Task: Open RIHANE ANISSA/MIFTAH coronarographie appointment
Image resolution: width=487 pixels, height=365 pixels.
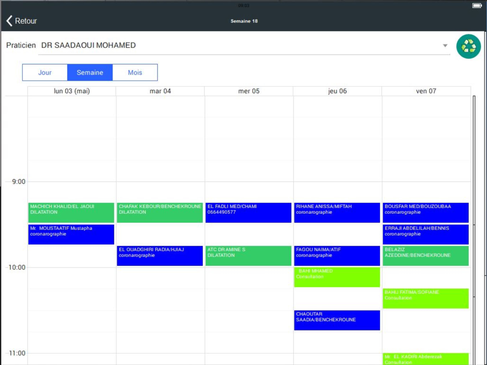Action: [337, 213]
